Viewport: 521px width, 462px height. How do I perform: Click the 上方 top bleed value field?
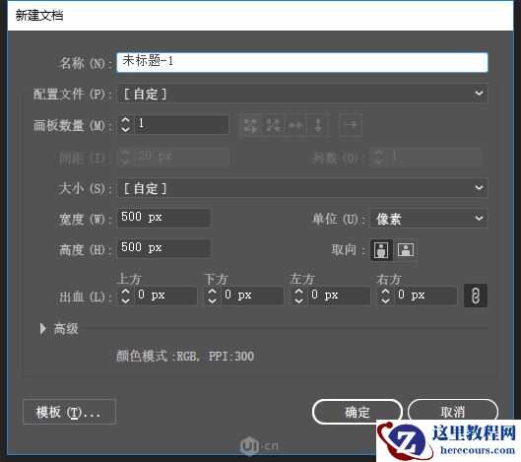pos(165,296)
